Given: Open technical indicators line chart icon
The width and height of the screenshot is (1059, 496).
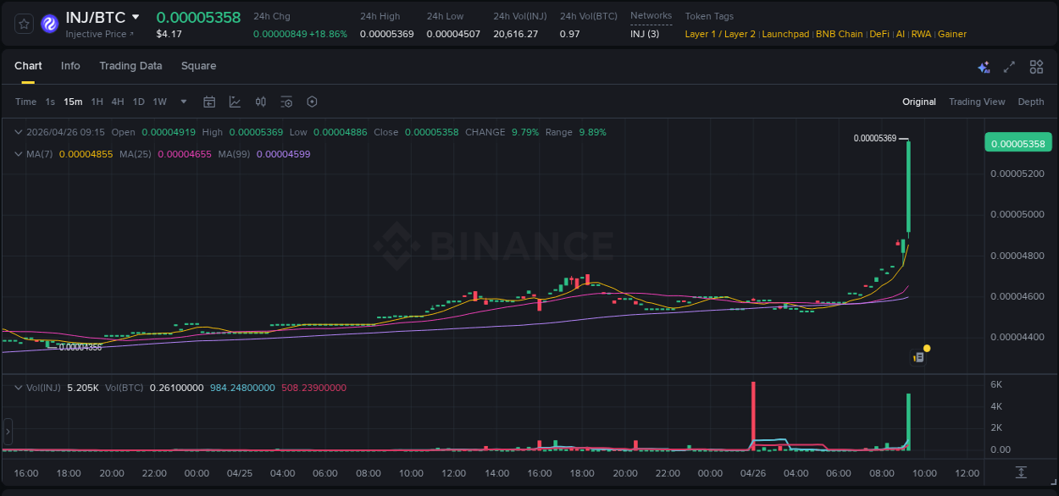Looking at the screenshot, I should point(235,102).
